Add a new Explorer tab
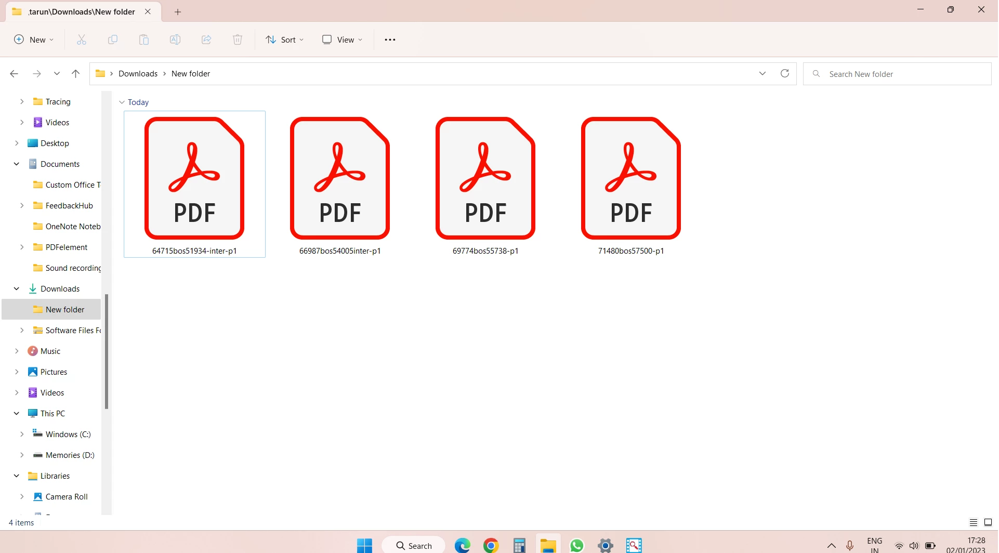The image size is (999, 553). point(178,11)
